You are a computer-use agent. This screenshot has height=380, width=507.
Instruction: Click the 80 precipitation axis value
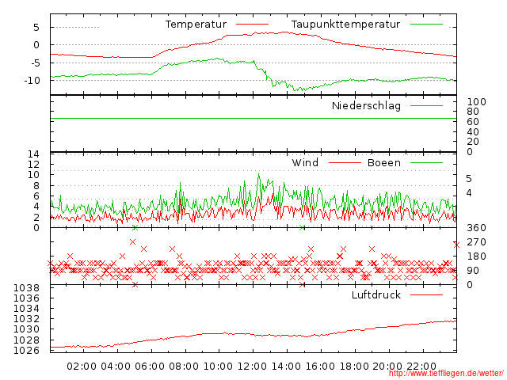click(x=473, y=112)
